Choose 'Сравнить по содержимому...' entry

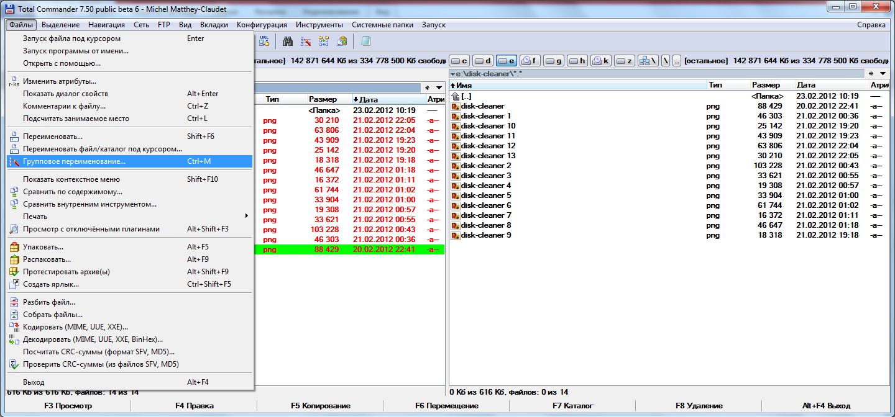tap(129, 192)
